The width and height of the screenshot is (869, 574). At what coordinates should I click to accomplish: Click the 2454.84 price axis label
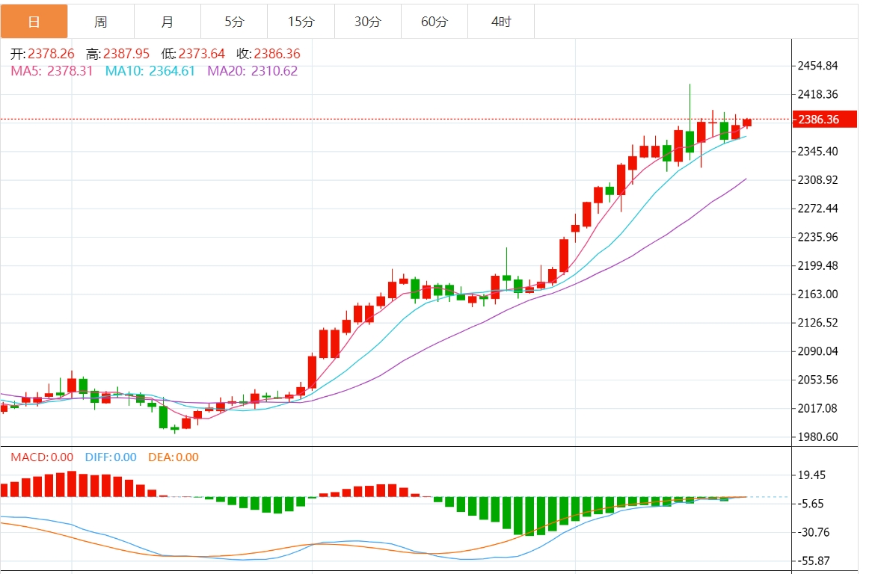coord(817,66)
